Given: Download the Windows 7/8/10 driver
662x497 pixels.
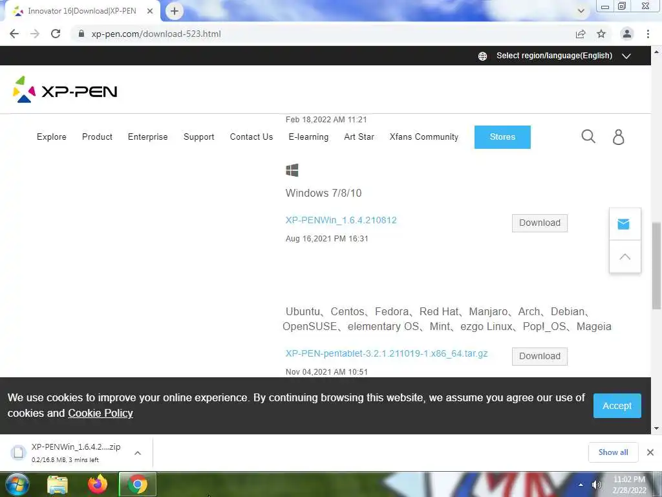Looking at the screenshot, I should (x=540, y=223).
